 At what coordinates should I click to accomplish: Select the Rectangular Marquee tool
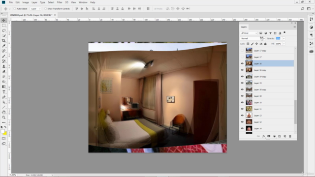pos(4,26)
